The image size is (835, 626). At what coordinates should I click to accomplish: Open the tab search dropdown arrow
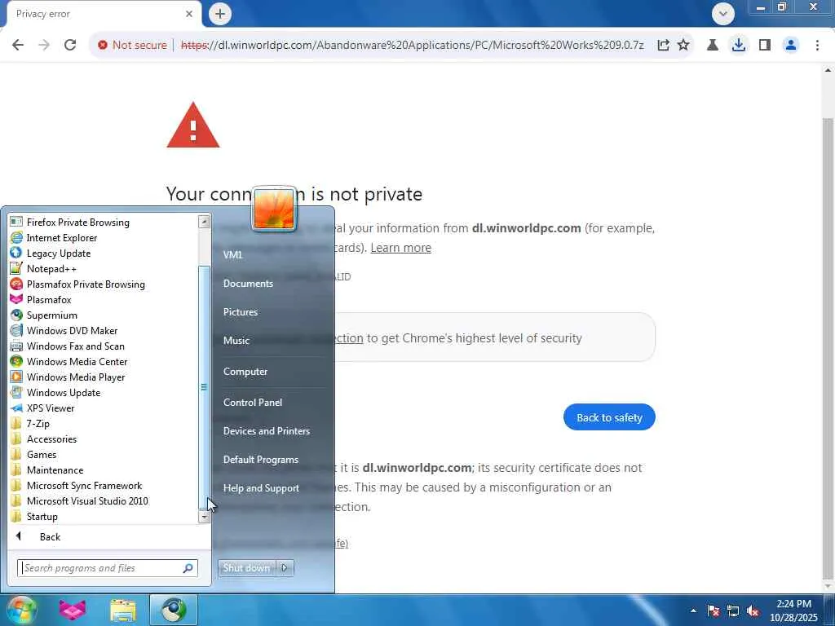(x=722, y=14)
